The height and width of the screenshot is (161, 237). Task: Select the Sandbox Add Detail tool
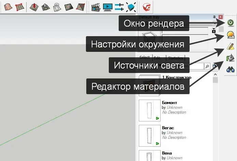(69, 6)
